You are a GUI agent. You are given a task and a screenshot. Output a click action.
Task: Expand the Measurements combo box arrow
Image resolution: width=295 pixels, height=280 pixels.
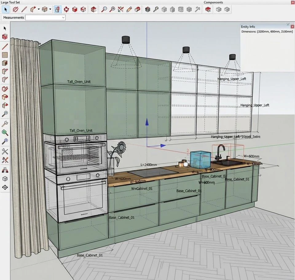[x=63, y=17]
